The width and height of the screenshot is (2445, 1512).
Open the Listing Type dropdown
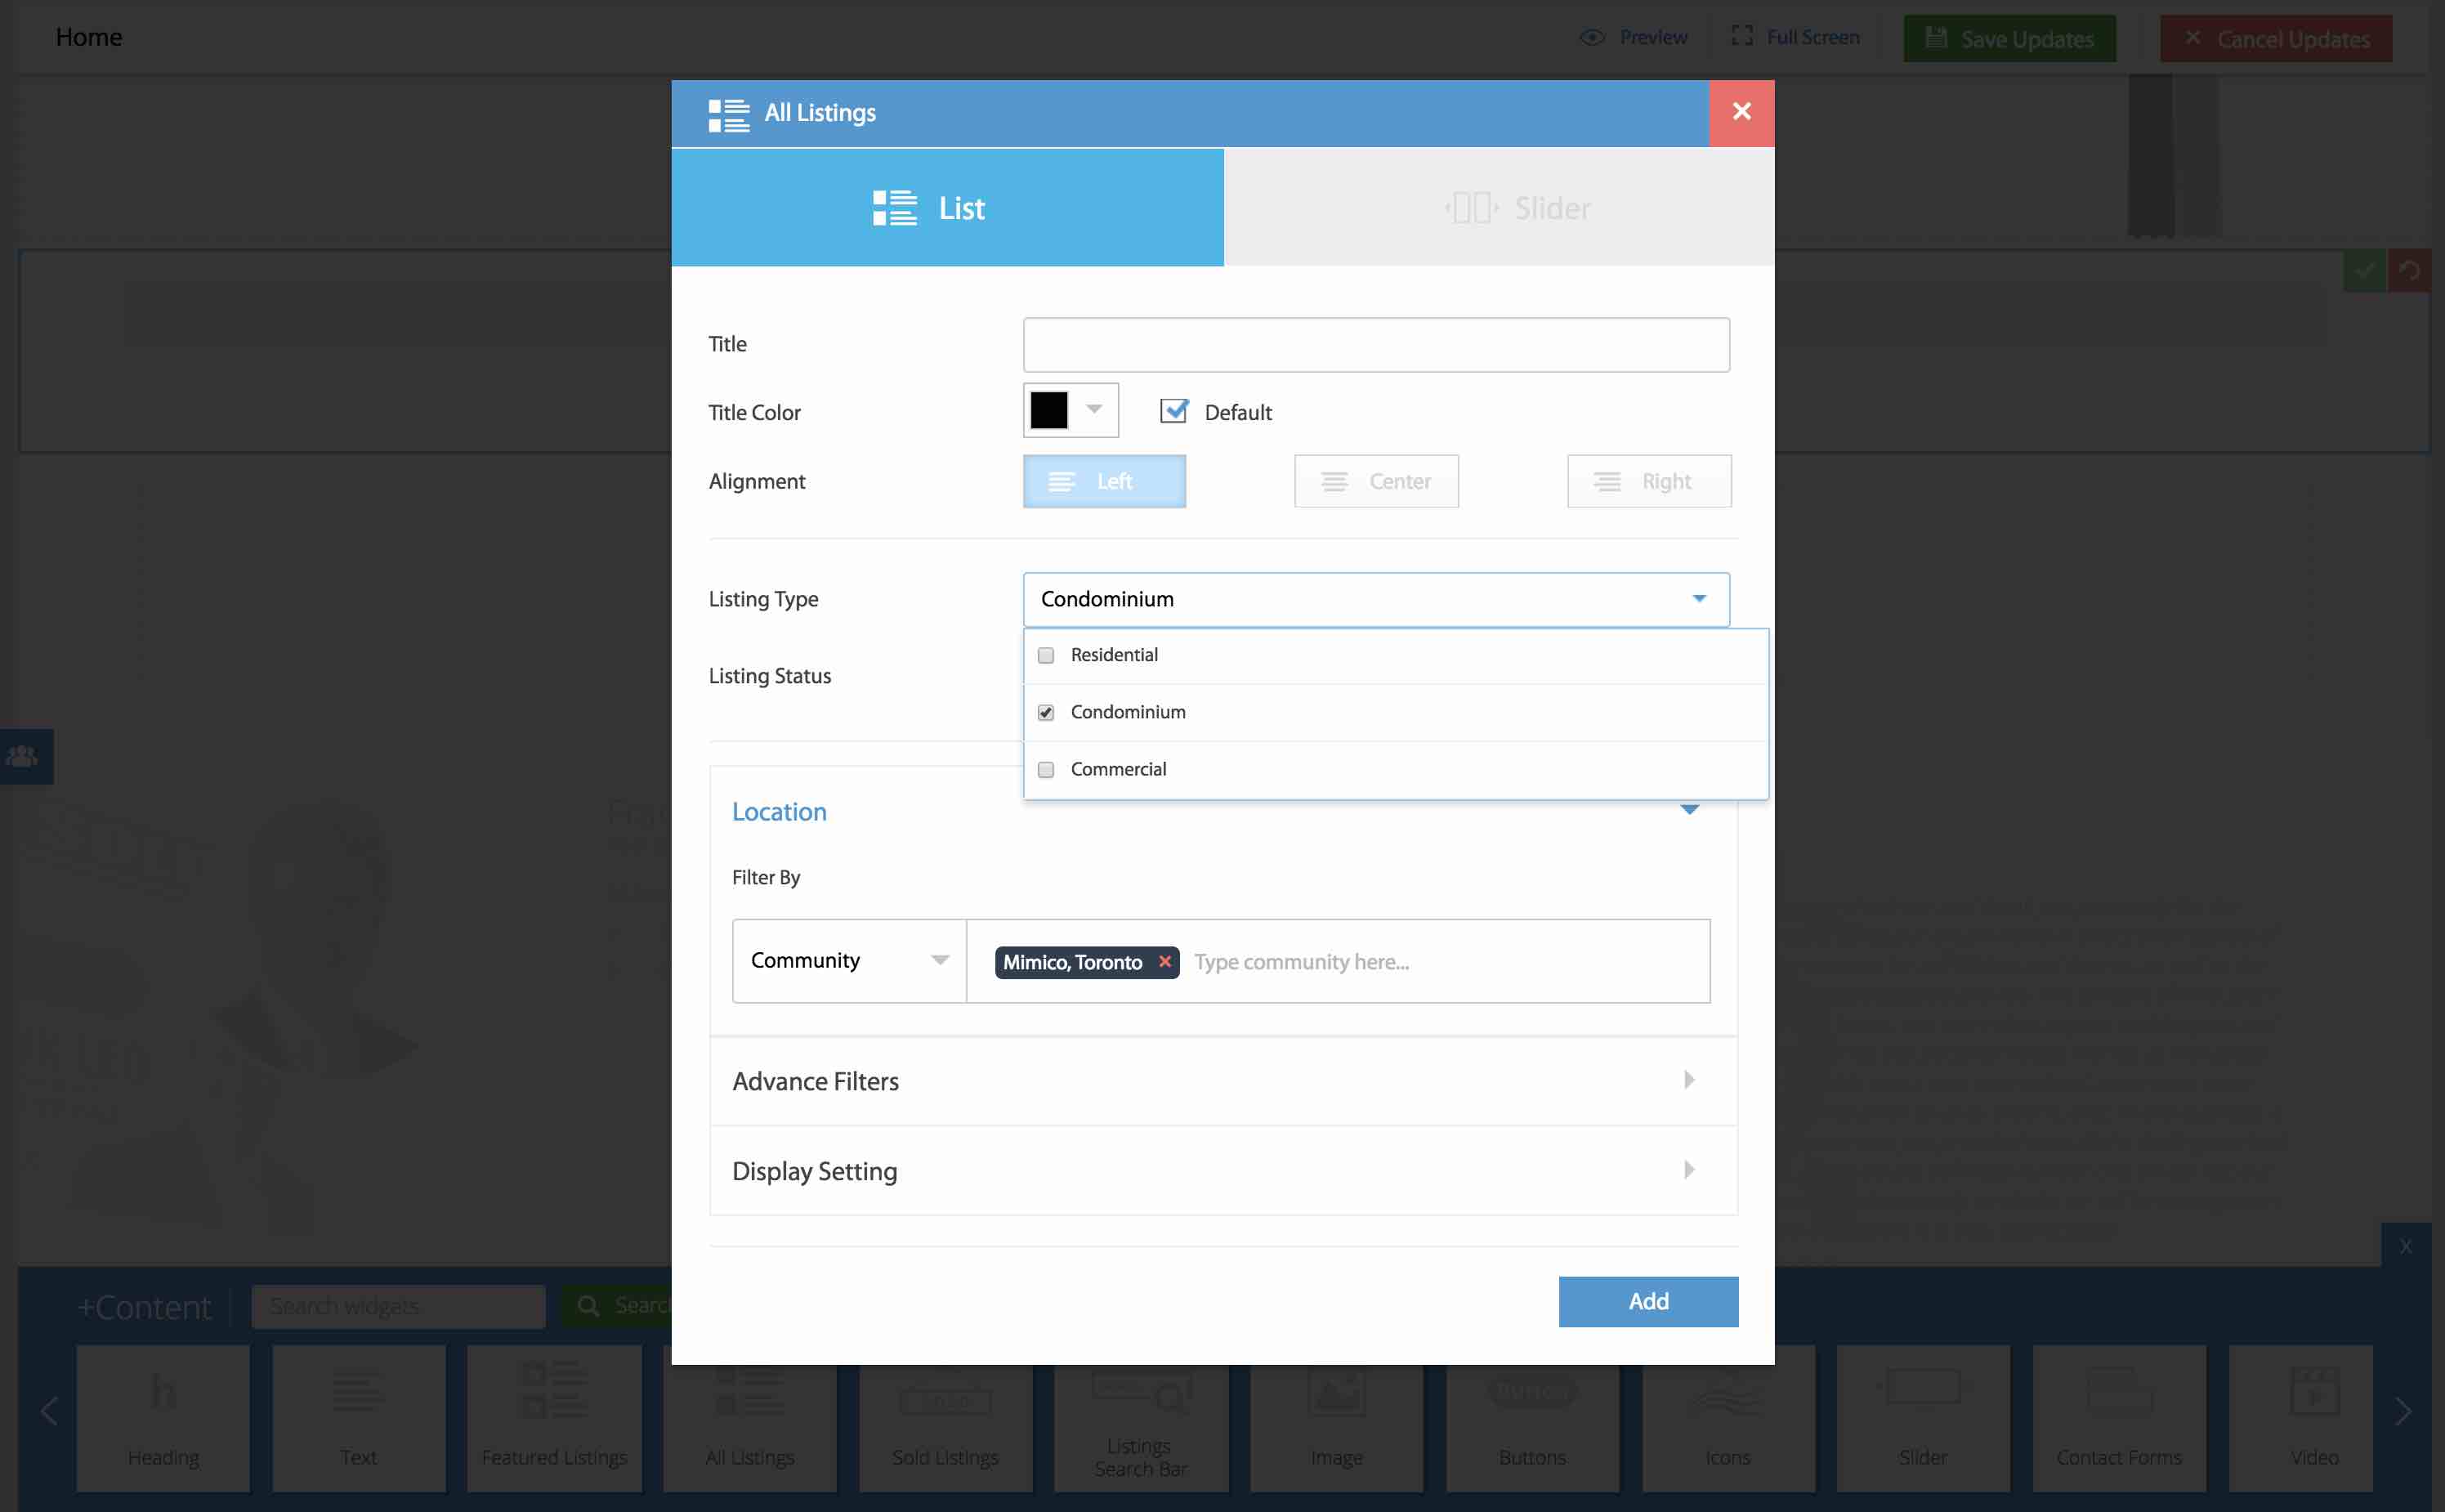(1375, 599)
